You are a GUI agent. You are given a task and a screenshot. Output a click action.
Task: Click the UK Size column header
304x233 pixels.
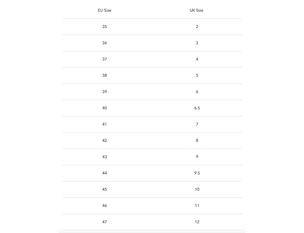(x=197, y=10)
